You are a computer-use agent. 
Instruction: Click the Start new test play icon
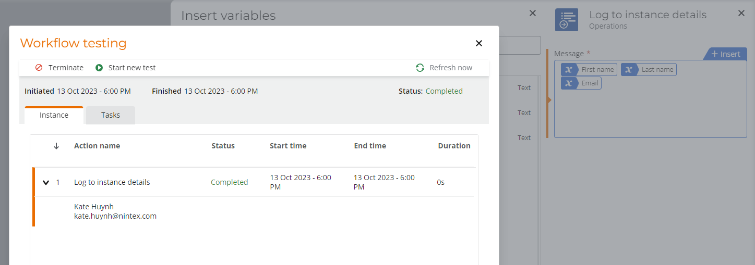pos(99,68)
